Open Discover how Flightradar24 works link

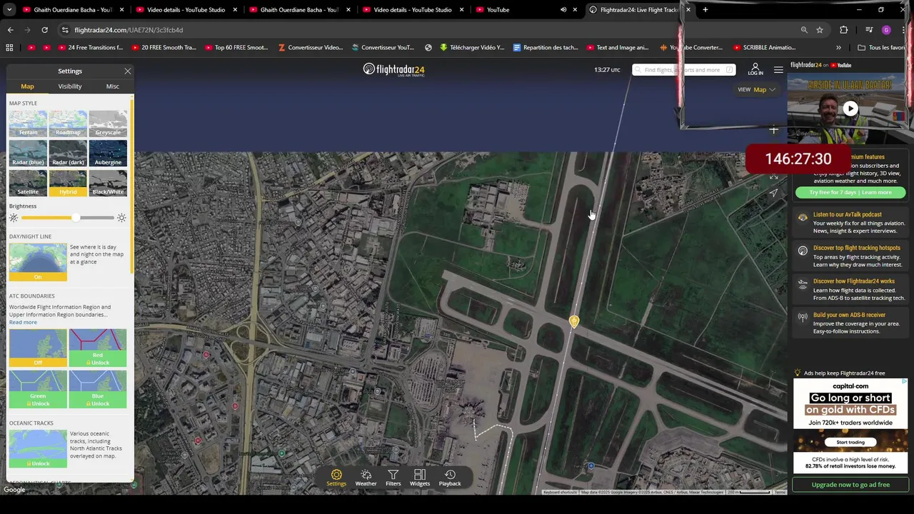click(x=853, y=281)
